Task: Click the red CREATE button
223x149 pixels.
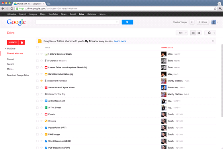Action: [x=13, y=42]
